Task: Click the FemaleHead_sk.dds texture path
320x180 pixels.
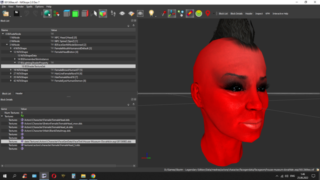Action: pos(48,127)
